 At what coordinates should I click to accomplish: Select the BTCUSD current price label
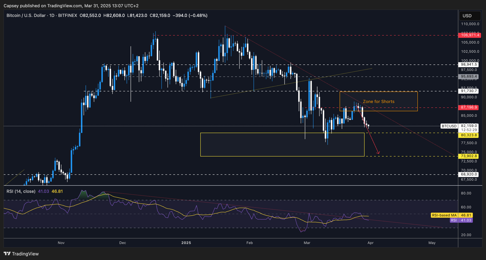click(449, 126)
